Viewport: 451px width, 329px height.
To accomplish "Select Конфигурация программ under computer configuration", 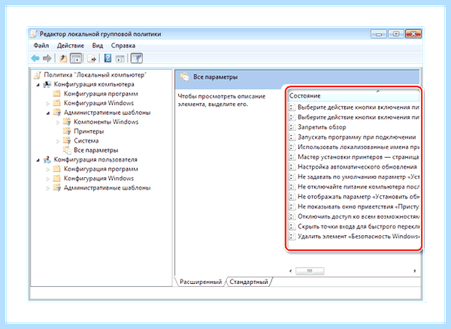I will coord(101,94).
